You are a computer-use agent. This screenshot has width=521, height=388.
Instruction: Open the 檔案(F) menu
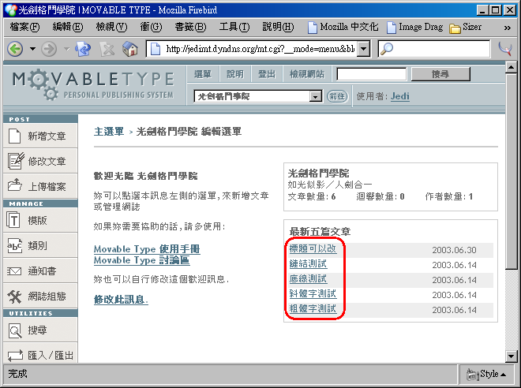(24, 27)
